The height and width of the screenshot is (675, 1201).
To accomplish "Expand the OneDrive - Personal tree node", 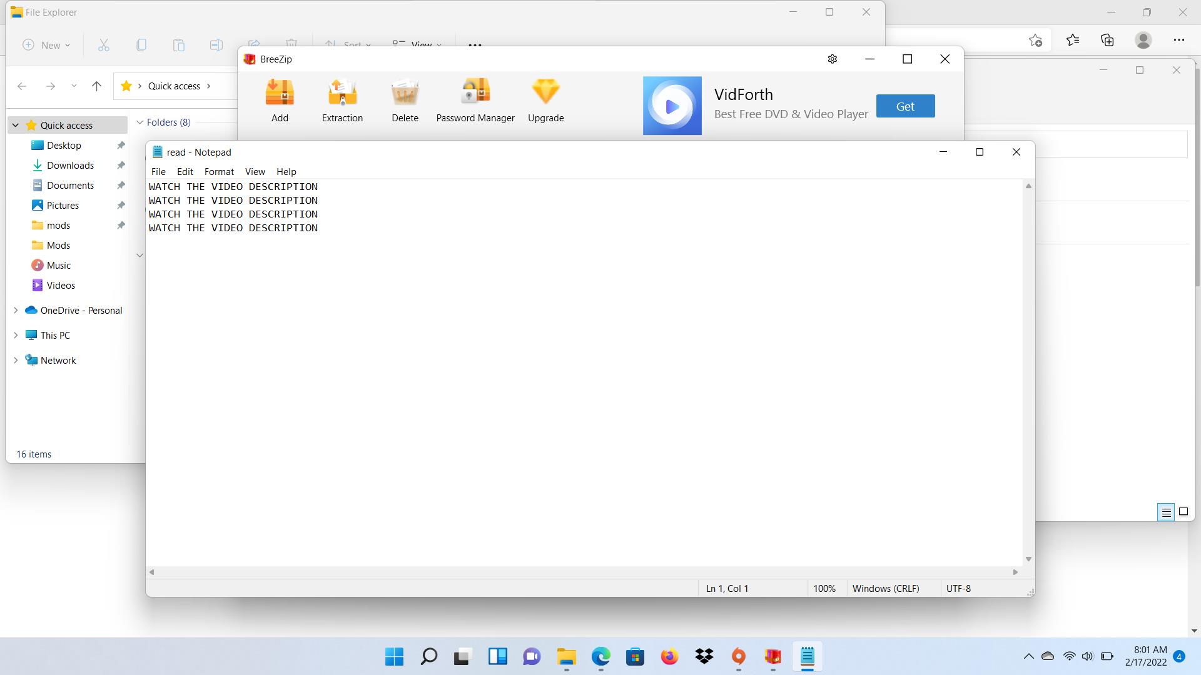I will pos(16,310).
